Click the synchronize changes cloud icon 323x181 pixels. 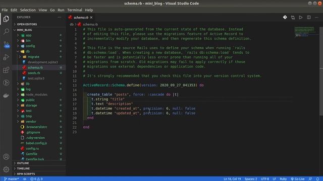pos(25,179)
